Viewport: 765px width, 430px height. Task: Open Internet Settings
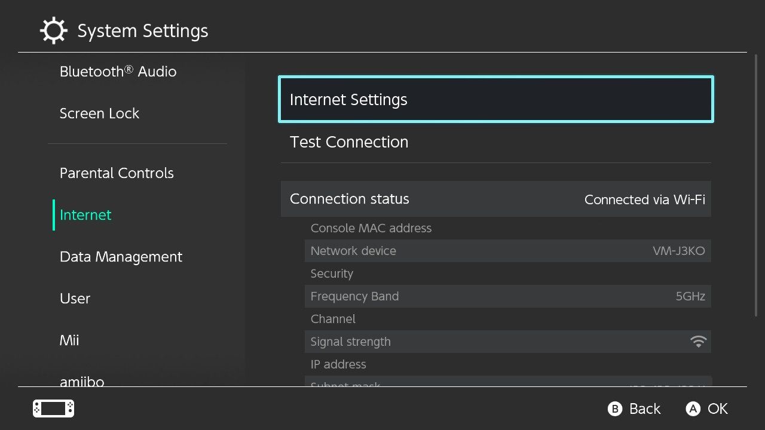coord(495,100)
